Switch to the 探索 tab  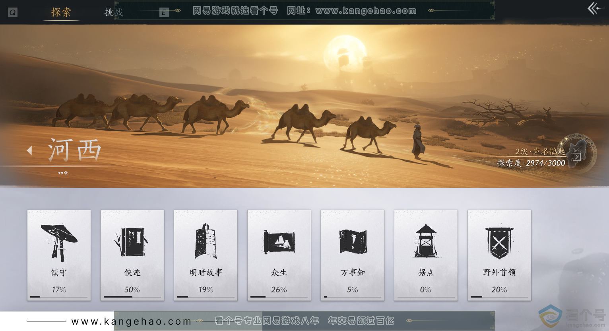(x=61, y=12)
